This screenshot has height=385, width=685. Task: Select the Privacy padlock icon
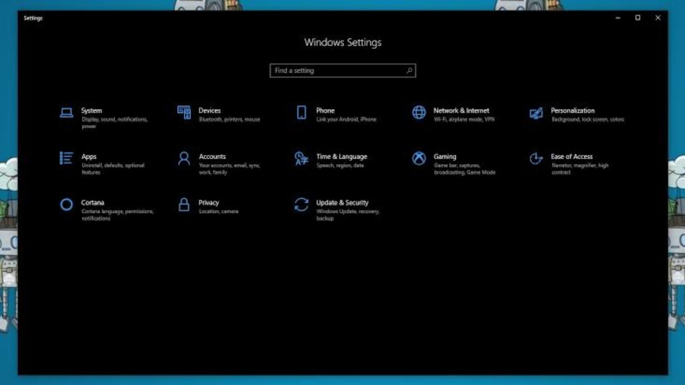(184, 204)
